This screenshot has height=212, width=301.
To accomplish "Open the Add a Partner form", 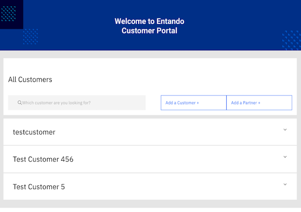I will pos(259,103).
